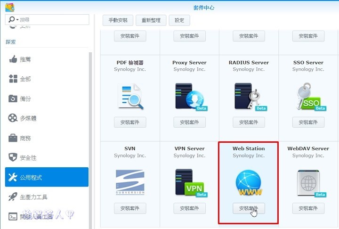Click the grid icon beside 全部
The height and width of the screenshot is (229, 339).
point(13,79)
